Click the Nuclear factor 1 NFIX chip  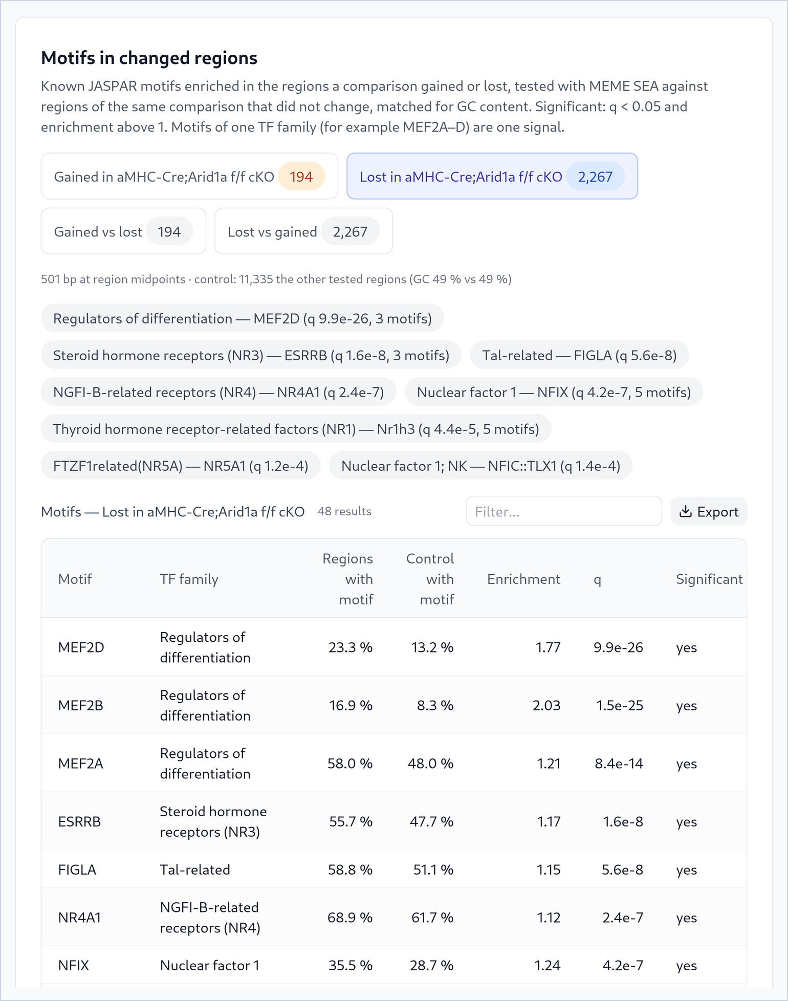(x=554, y=392)
